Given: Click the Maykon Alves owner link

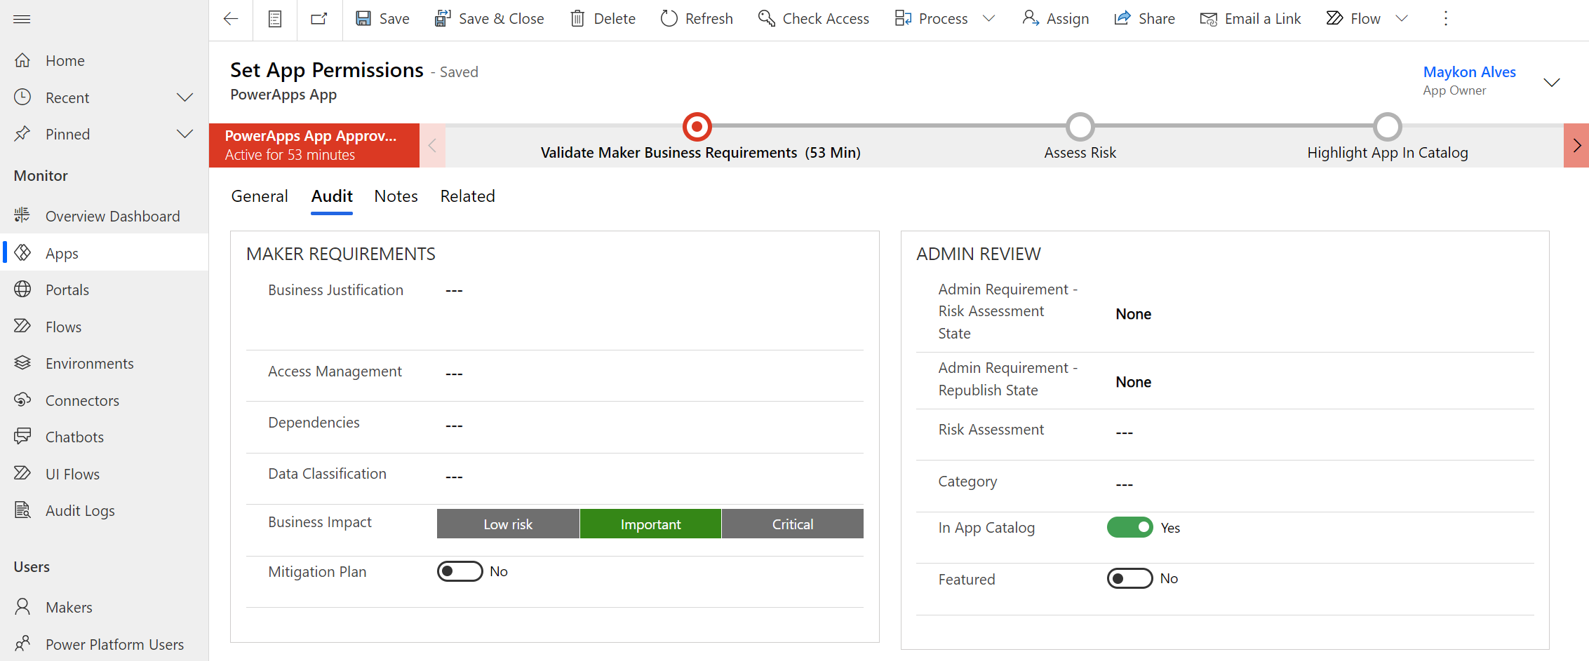Looking at the screenshot, I should click(1469, 71).
